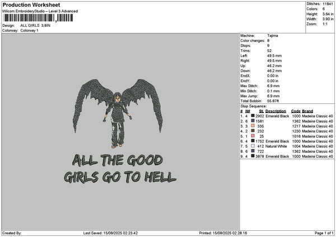Click the 'Created By:' footer label
This screenshot has height=237, width=336.
coord(12,233)
